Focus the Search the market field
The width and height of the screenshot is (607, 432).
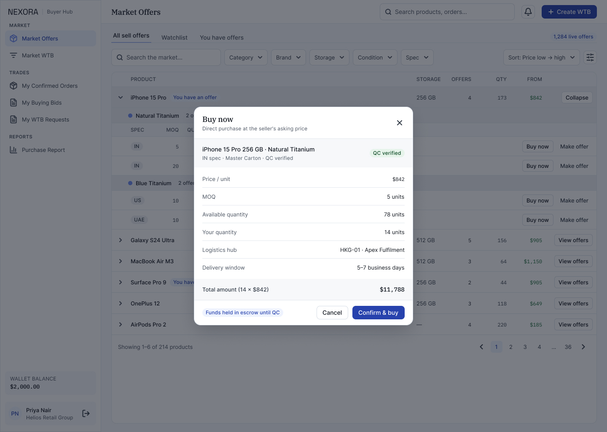click(x=166, y=57)
